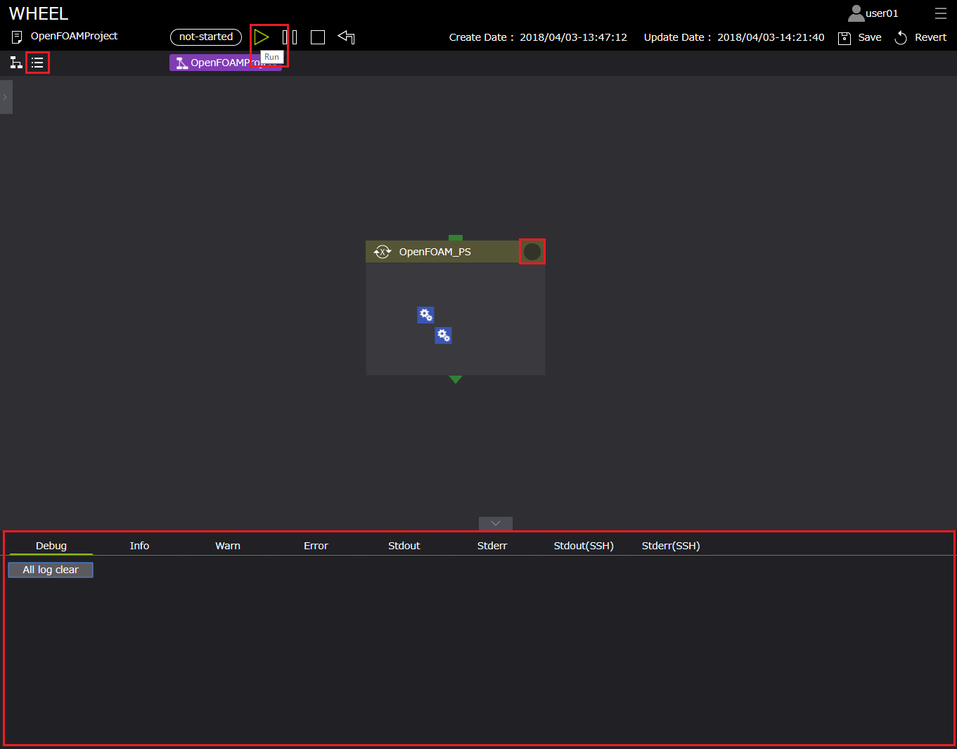Viewport: 957px width, 749px height.
Task: Run the project with the play icon
Action: [262, 37]
